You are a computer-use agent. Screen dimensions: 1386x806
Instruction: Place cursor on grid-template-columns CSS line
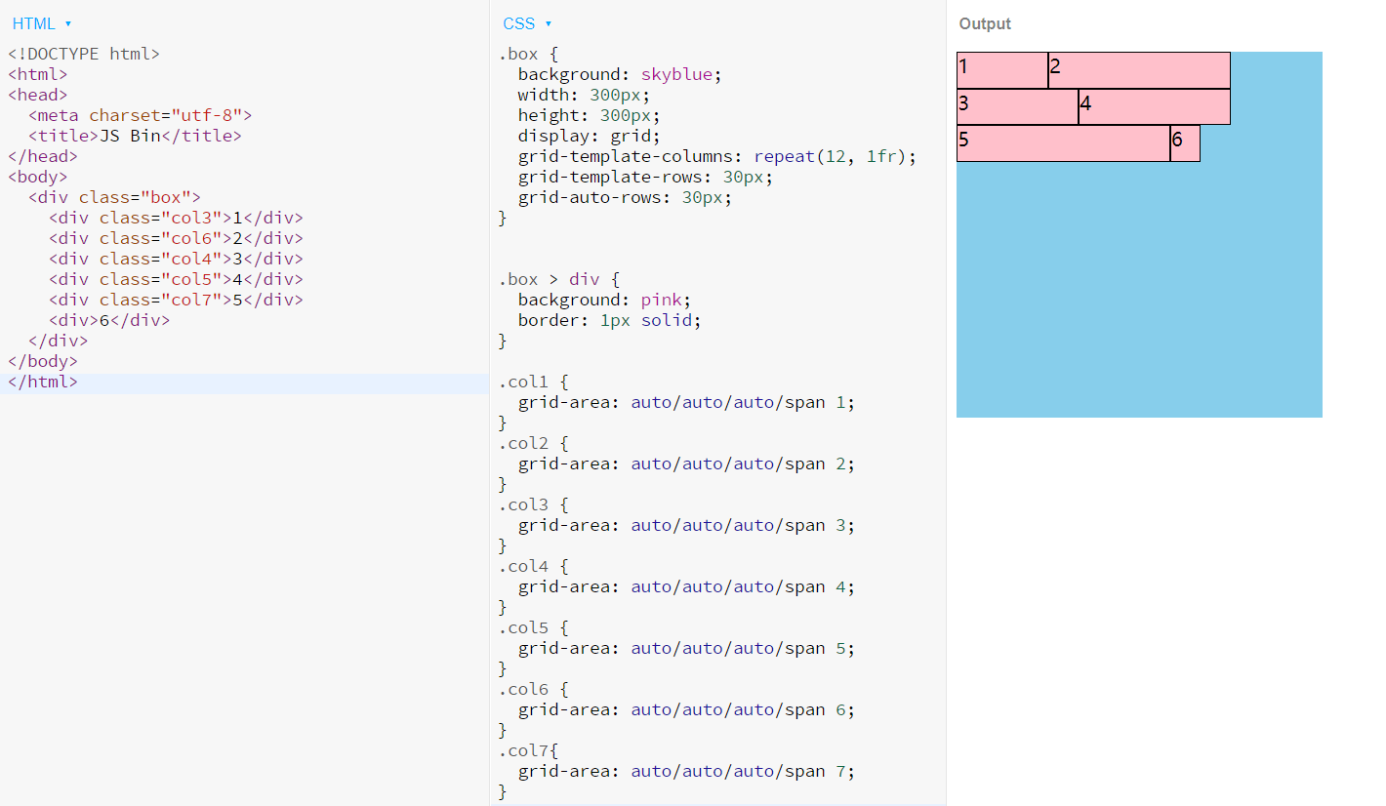(x=717, y=156)
